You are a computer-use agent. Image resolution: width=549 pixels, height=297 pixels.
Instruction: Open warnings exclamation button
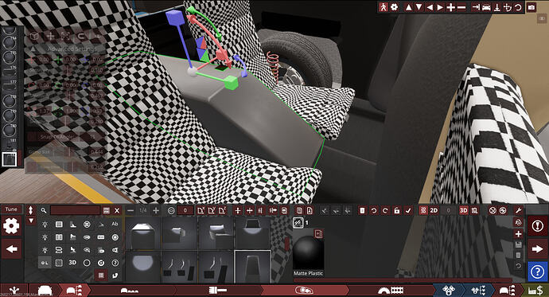[537, 226]
